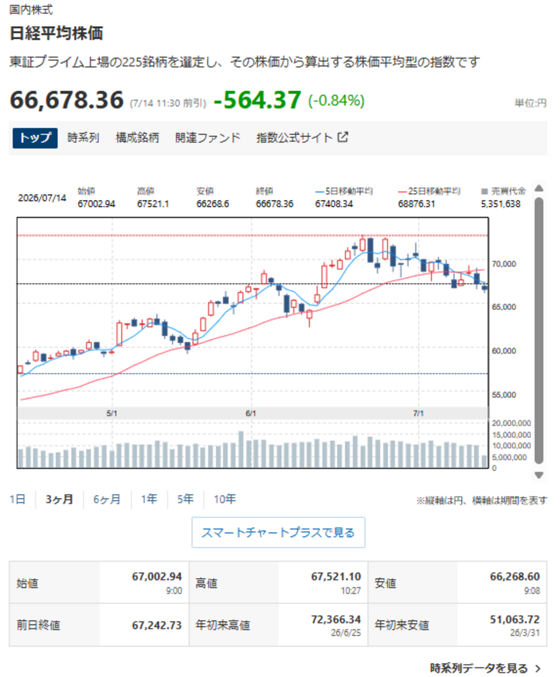Click the 25日移動平均 legend label

[434, 191]
